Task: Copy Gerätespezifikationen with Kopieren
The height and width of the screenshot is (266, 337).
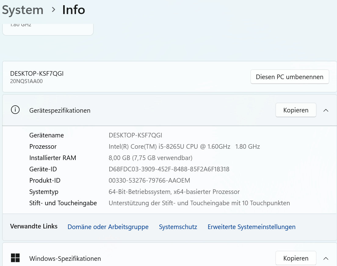Action: coord(296,110)
